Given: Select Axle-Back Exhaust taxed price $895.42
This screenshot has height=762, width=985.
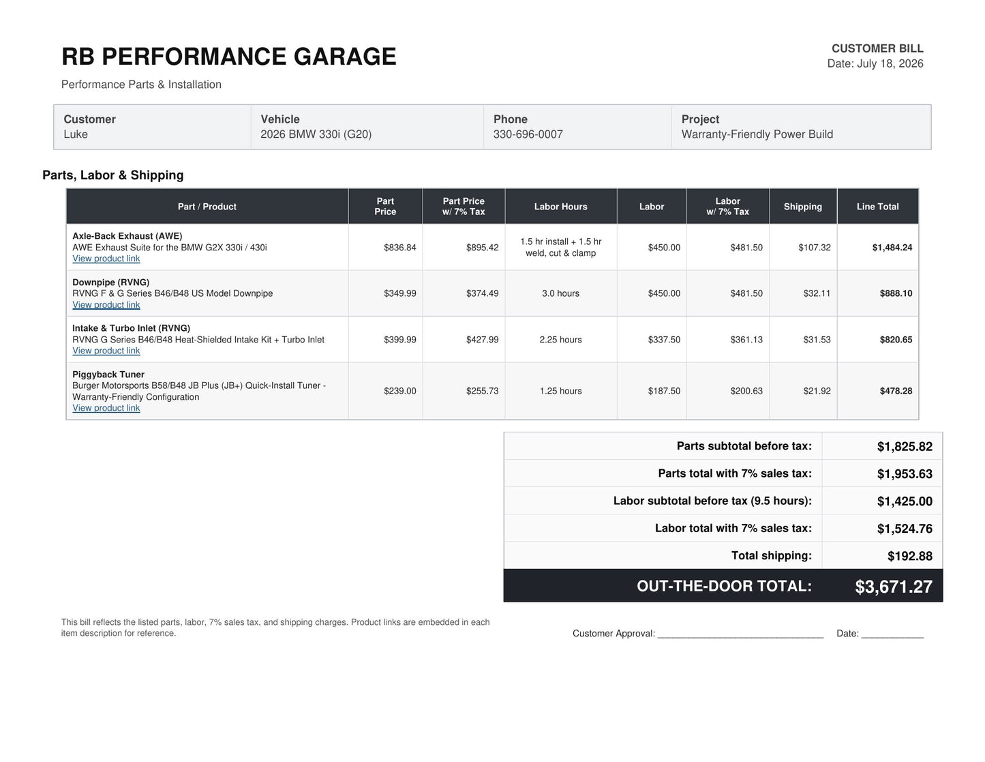Looking at the screenshot, I should 483,248.
